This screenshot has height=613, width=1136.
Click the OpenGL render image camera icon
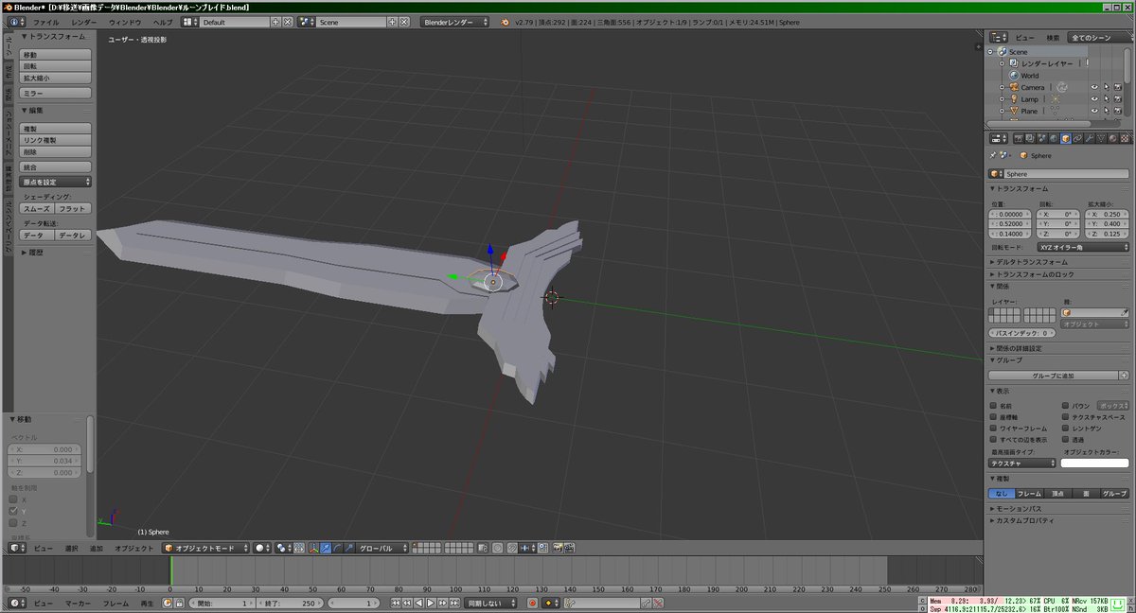tap(558, 548)
